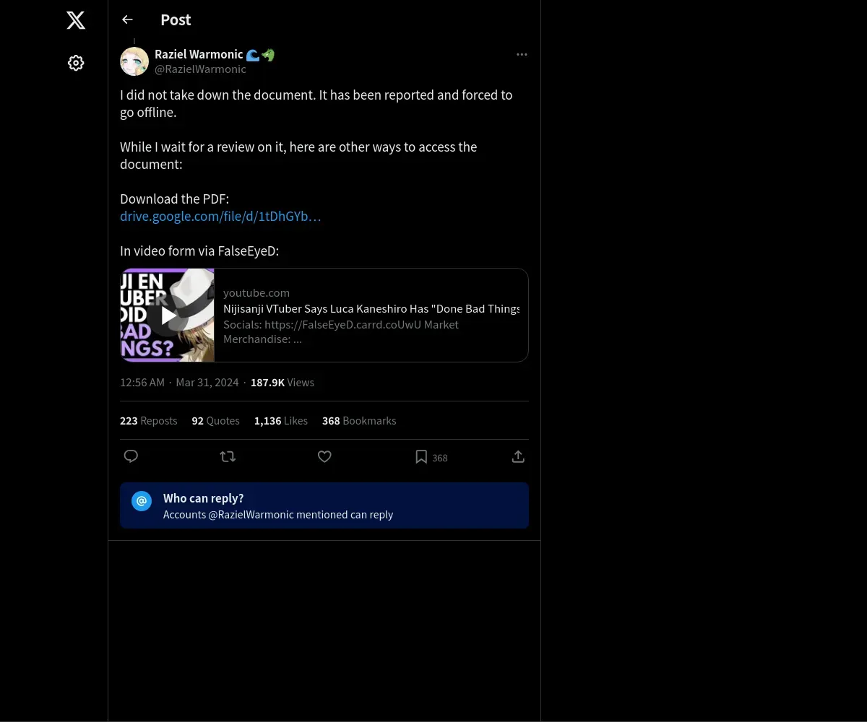This screenshot has width=867, height=722.
Task: Like the post with heart icon
Action: [324, 456]
